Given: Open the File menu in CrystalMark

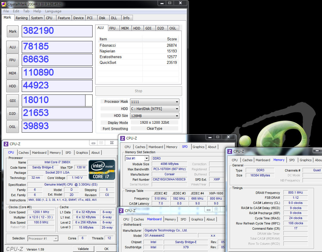Looking at the screenshot, I should coord(6,11).
